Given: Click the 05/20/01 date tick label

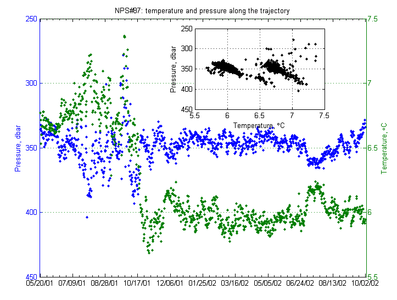Looking at the screenshot, I should [40, 284].
